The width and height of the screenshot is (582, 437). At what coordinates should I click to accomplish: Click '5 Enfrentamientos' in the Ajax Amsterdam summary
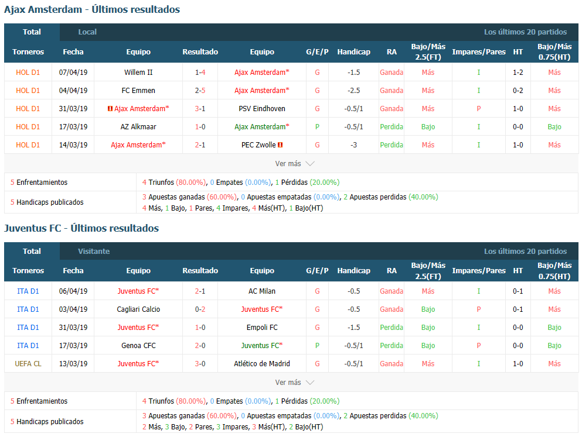coord(39,182)
